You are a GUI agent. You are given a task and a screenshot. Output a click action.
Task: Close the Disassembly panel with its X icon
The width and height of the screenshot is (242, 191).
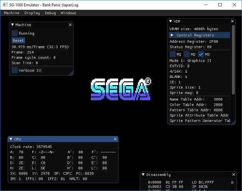tap(234, 175)
